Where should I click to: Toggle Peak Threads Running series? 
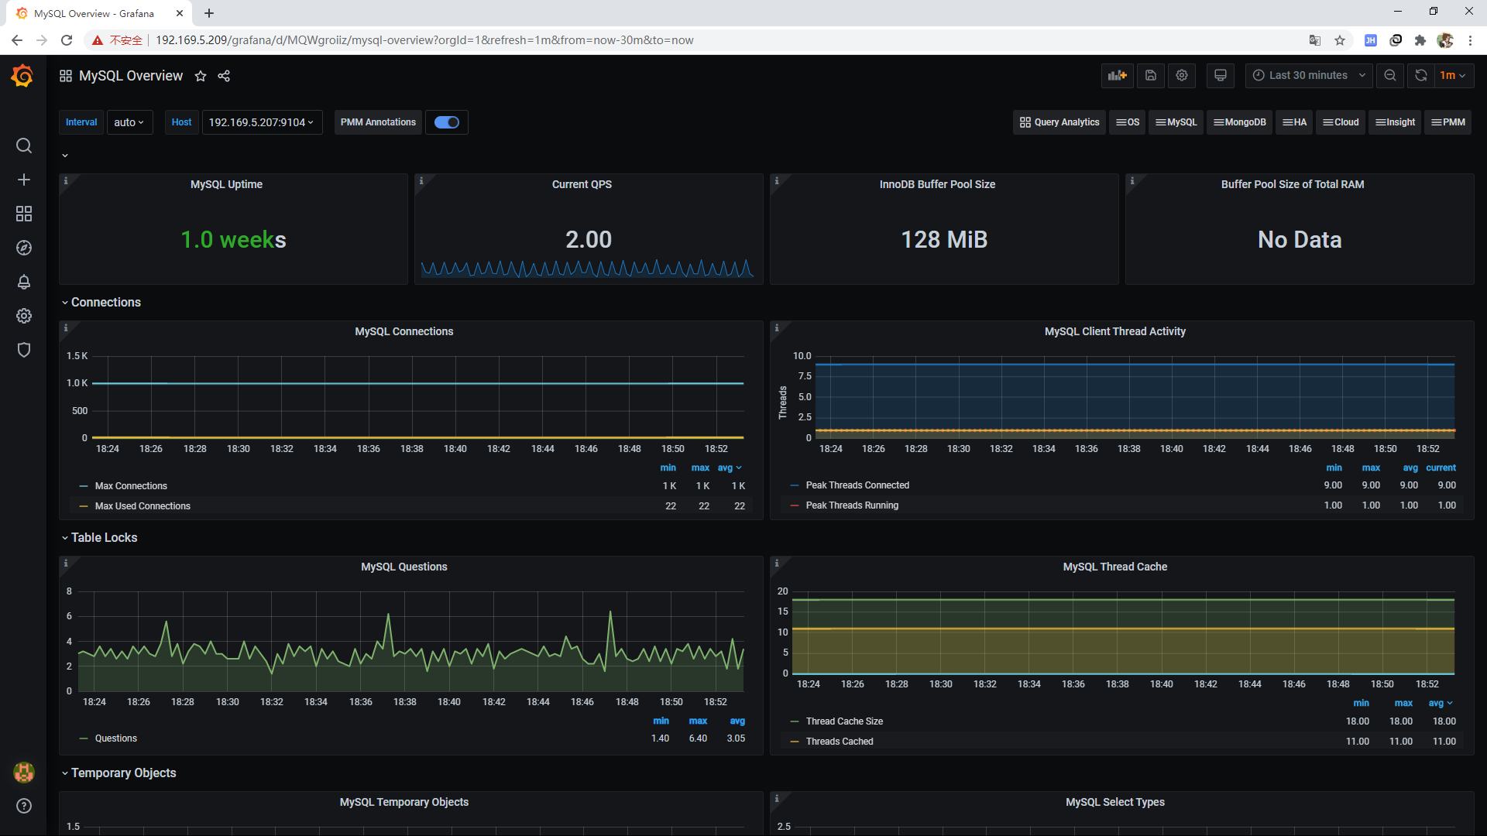coord(852,505)
